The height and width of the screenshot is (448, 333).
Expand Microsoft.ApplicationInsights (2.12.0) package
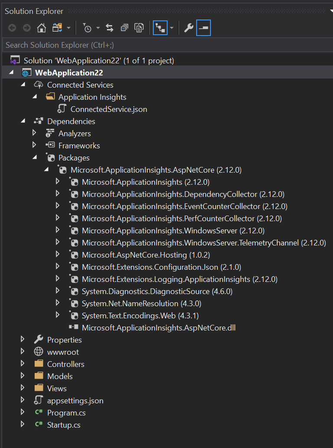click(58, 182)
